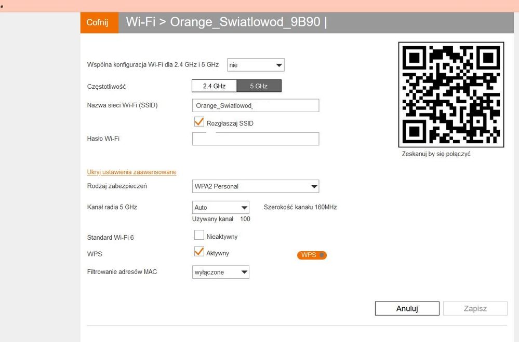Hide advanced settings via Ukryj ustawienia zaawansowane
This screenshot has height=342, width=519.
(131, 172)
